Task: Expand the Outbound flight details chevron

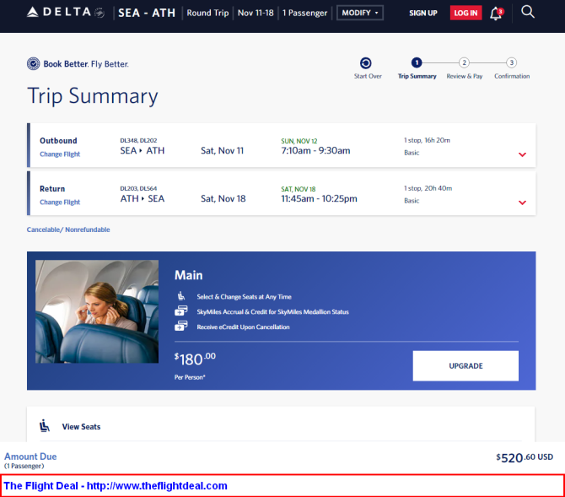Action: click(522, 154)
